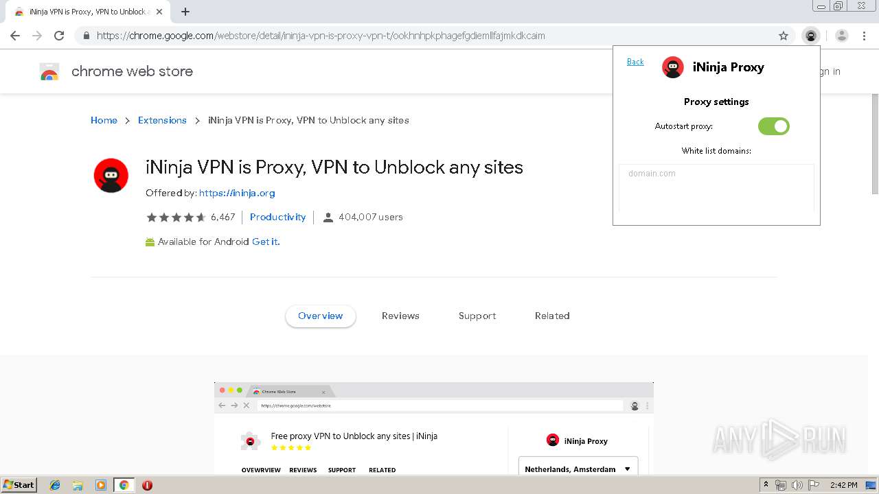The image size is (879, 494).
Task: Open the file explorer taskbar icon
Action: pos(78,485)
